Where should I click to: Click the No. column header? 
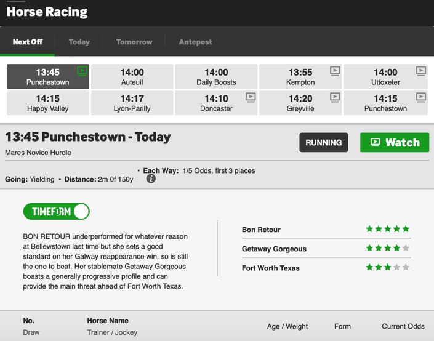click(28, 321)
